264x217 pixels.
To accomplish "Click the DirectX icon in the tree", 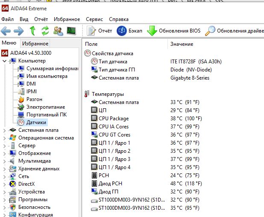I will pyautogui.click(x=13, y=184).
